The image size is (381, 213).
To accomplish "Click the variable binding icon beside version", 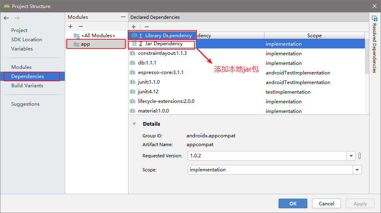I will click(x=360, y=156).
